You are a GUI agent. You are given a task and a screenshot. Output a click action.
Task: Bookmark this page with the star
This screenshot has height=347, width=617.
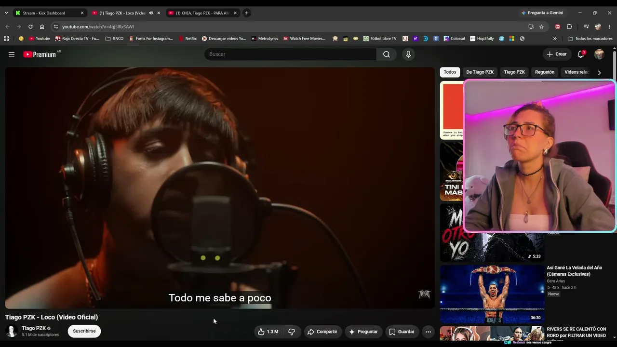(x=541, y=27)
